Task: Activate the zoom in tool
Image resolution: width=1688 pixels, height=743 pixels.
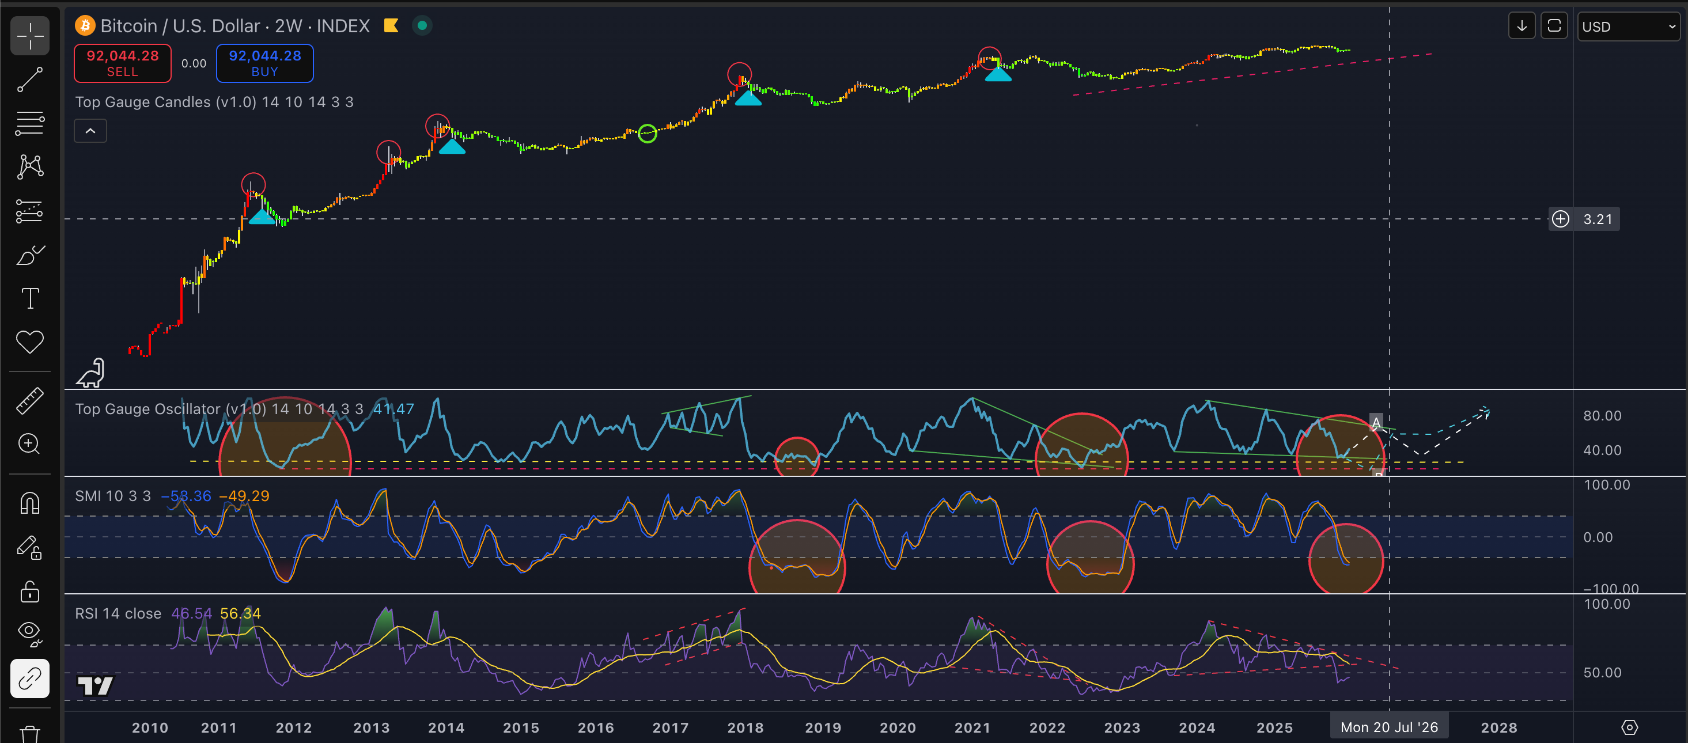Action: 30,444
